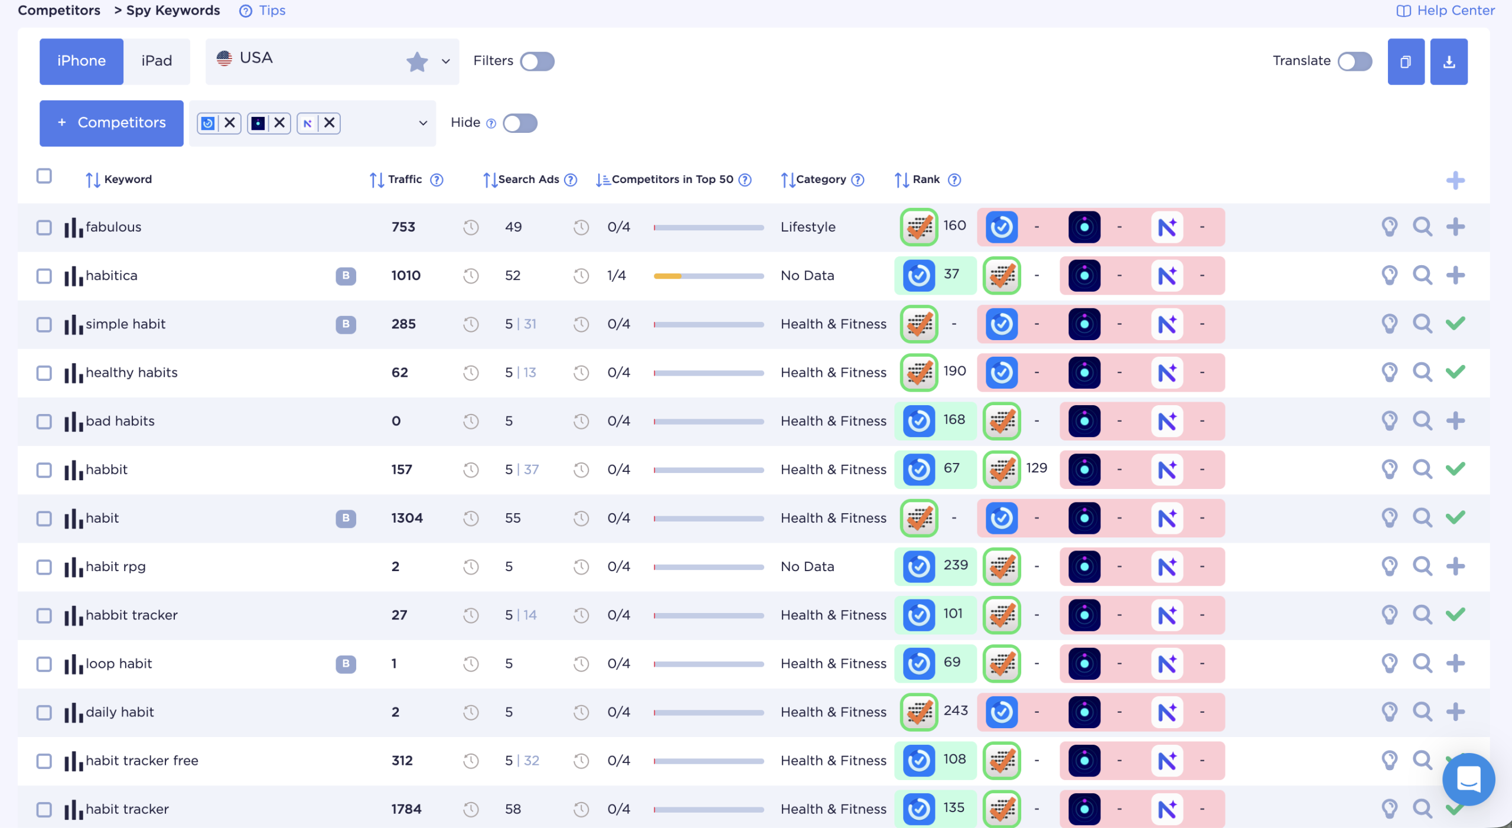1512x828 pixels.
Task: Expand the competitors selection dropdown chevron
Action: [x=423, y=123]
